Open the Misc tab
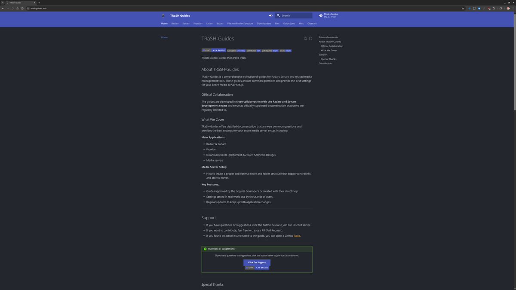Screen dimensions: 516x290 (301, 24)
